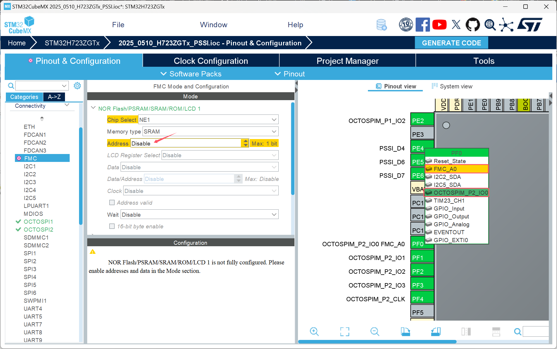Image resolution: width=557 pixels, height=349 pixels.
Task: Open the Wait Disable dropdown
Action: (x=199, y=215)
